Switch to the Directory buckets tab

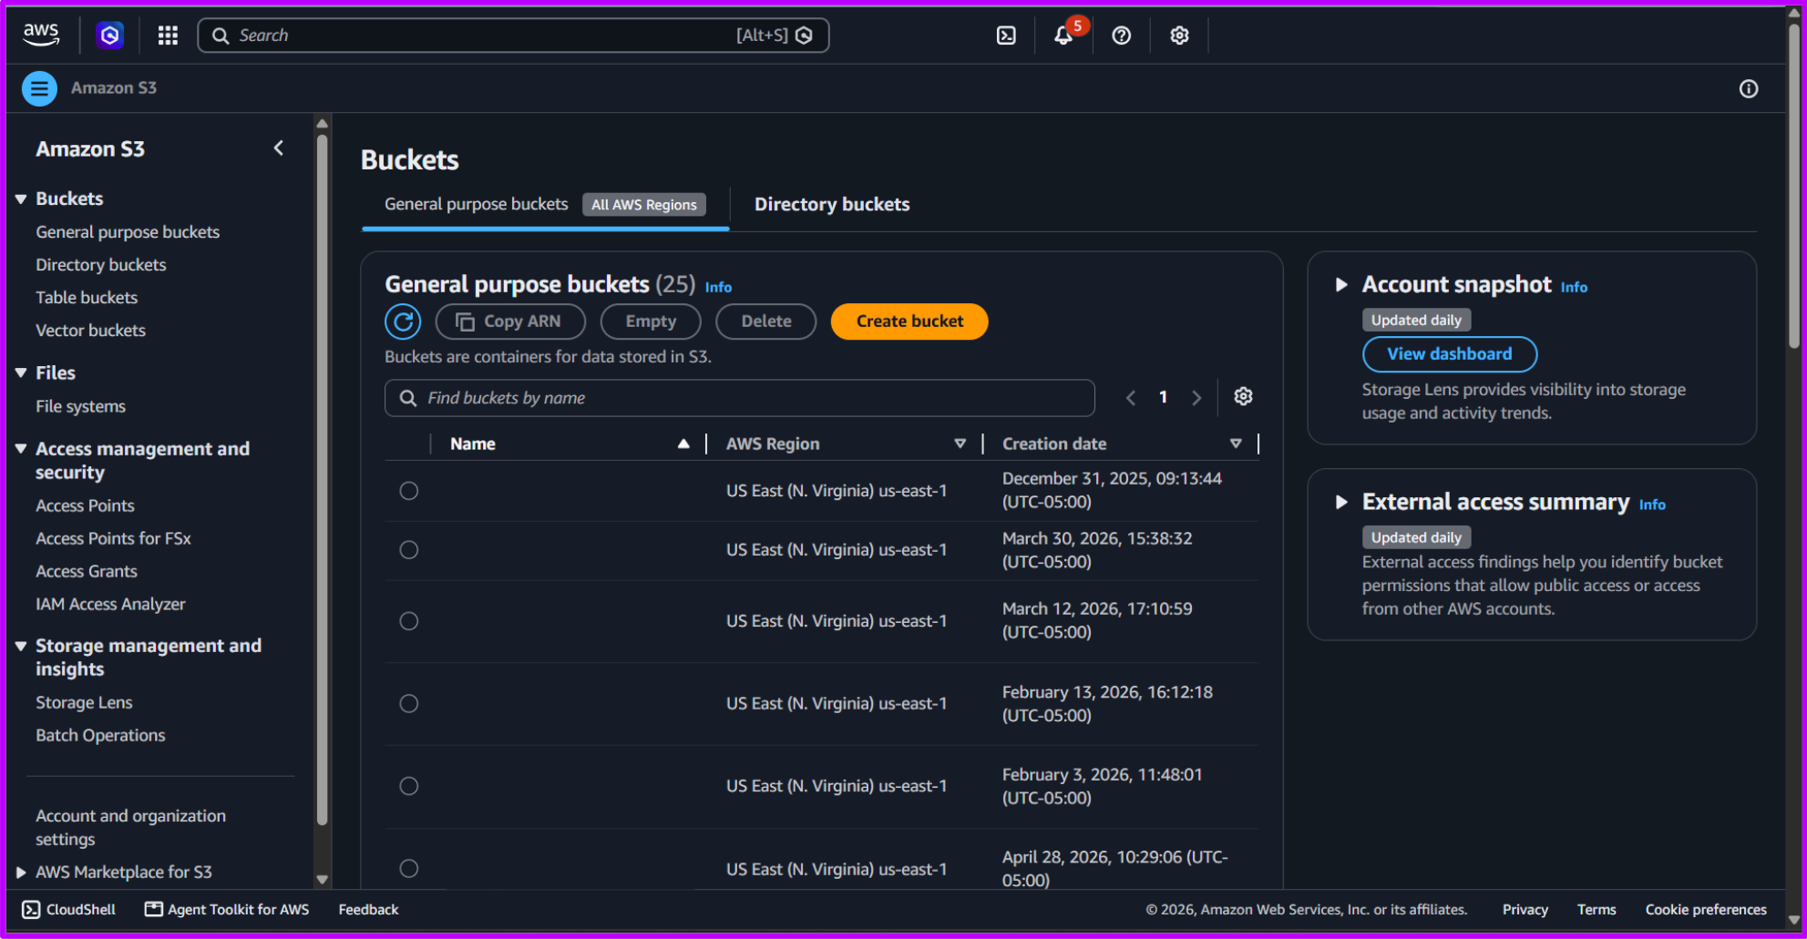click(832, 205)
